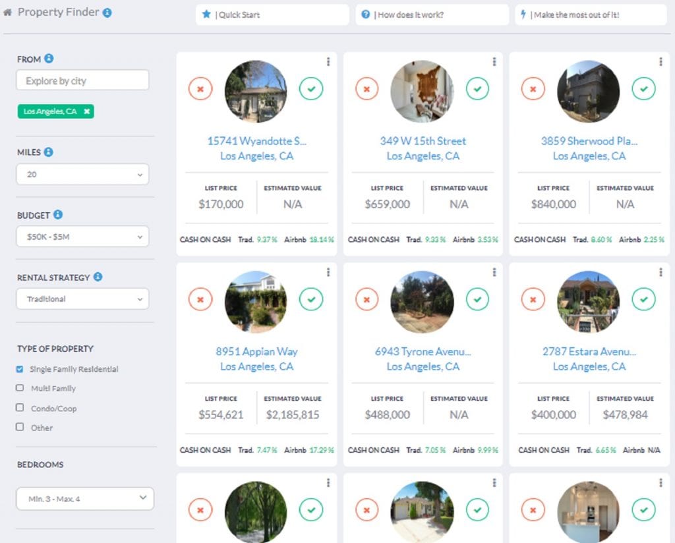Click the 'Explore by city' search field

[82, 80]
